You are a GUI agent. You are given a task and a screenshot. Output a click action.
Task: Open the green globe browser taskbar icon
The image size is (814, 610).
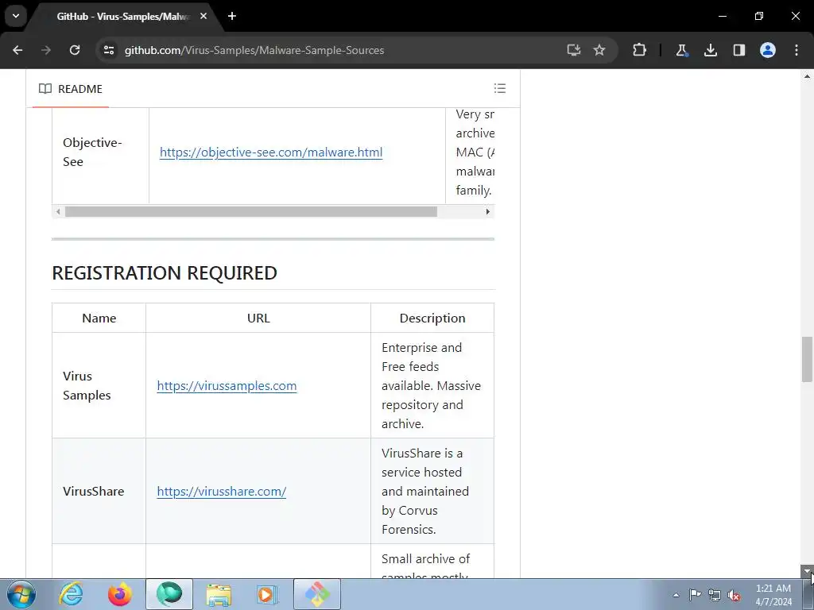click(169, 594)
